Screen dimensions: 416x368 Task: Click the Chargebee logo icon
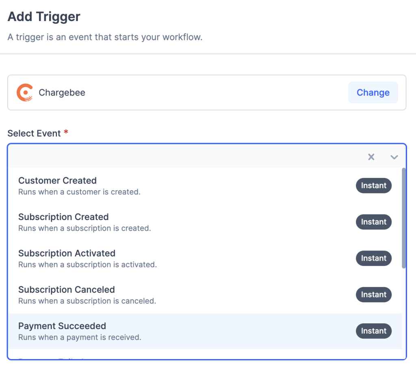point(25,92)
